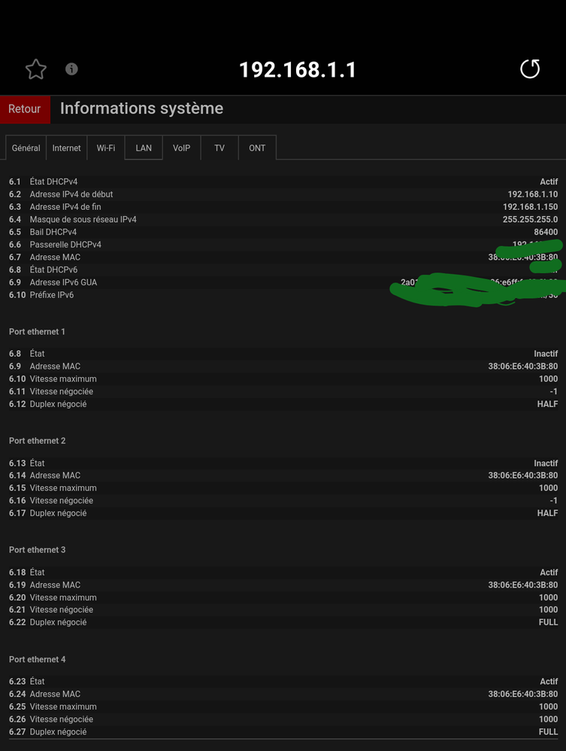Click the Informations système heading
The width and height of the screenshot is (566, 751).
point(141,108)
